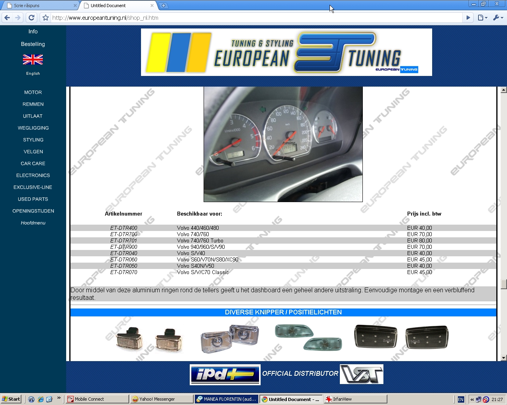
Task: Click the smoked oval side indicator lights image
Action: point(308,337)
